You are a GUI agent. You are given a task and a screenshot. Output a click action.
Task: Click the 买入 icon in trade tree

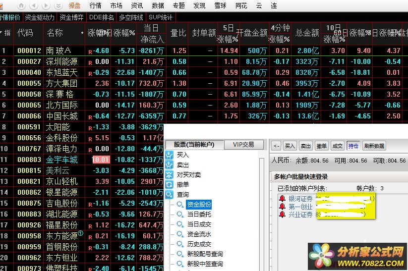point(170,155)
